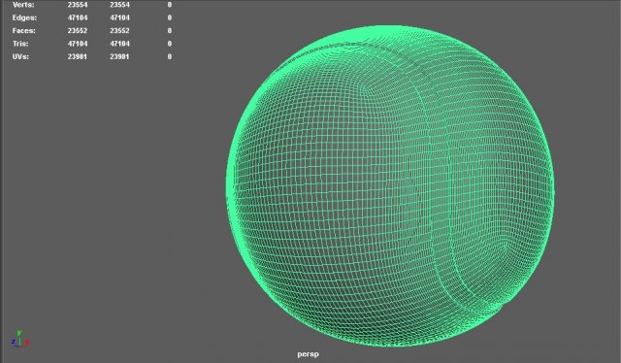This screenshot has height=363, width=621.
Task: Click the Verts: label in the HUD
Action: 23,5
